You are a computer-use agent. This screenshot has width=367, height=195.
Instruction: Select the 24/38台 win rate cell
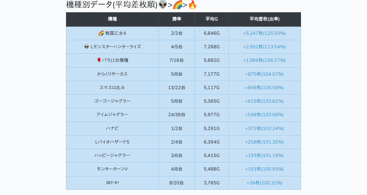coord(176,115)
